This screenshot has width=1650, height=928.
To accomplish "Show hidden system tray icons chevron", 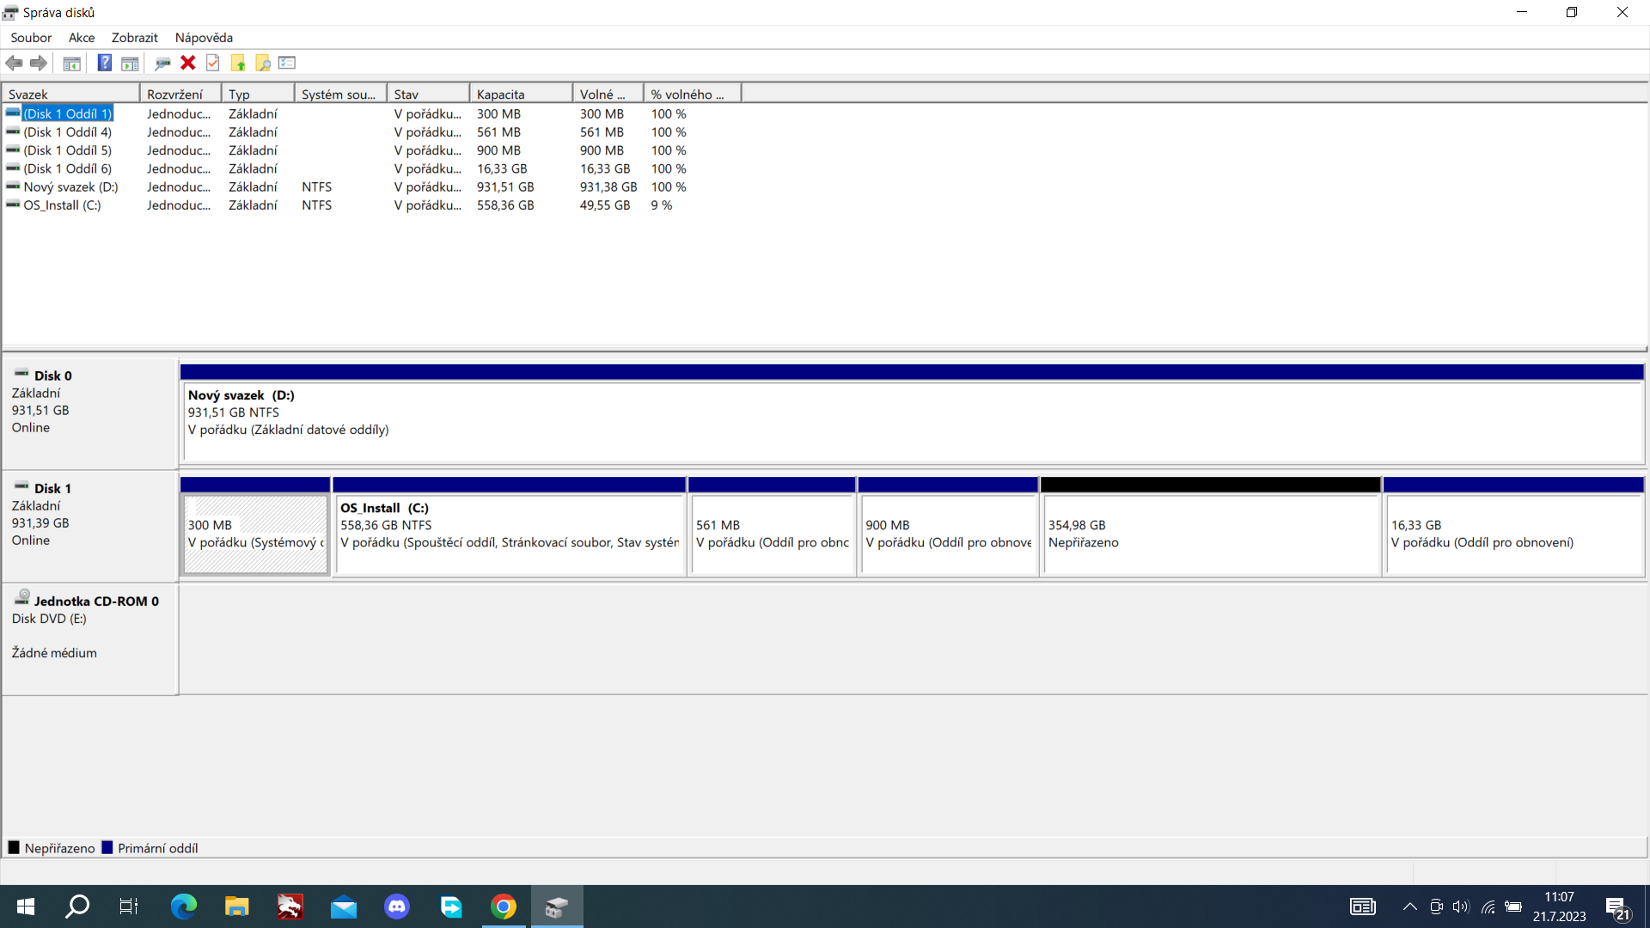I will [x=1409, y=907].
